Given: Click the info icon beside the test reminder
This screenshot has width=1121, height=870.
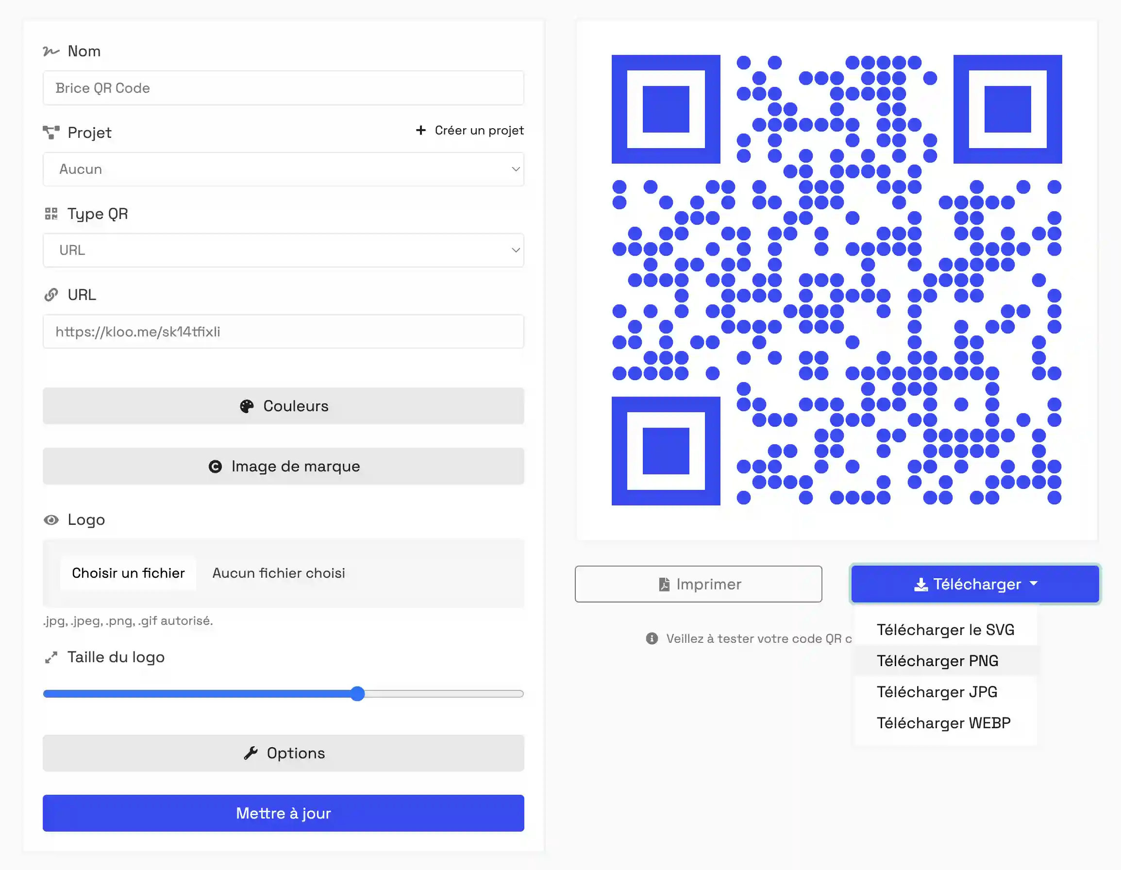Looking at the screenshot, I should (652, 638).
